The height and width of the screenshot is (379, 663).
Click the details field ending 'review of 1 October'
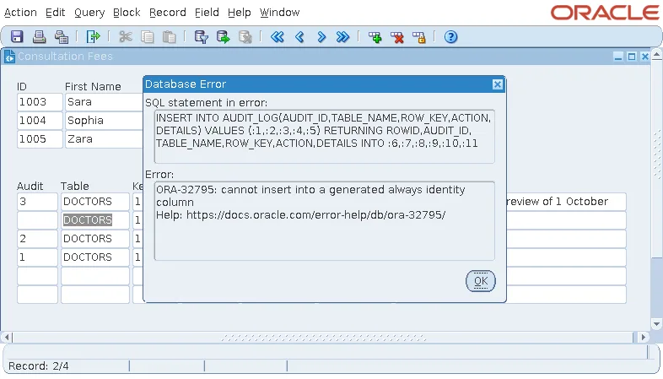click(566, 203)
